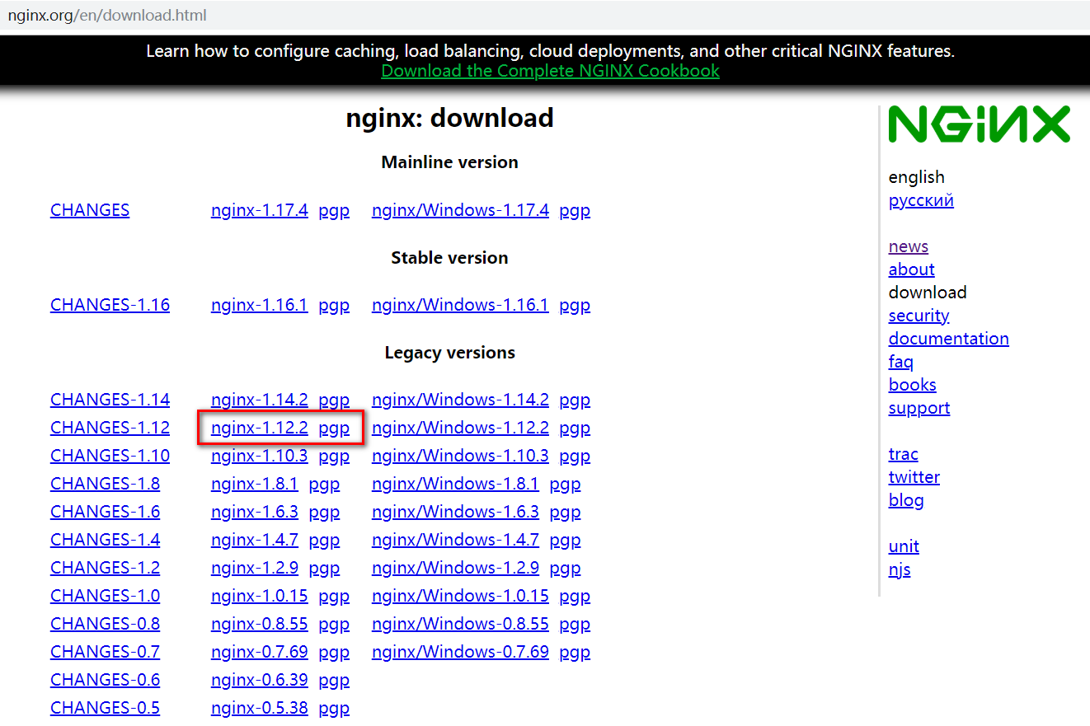Open the twitter link
Image resolution: width=1090 pixels, height=726 pixels.
coord(914,477)
